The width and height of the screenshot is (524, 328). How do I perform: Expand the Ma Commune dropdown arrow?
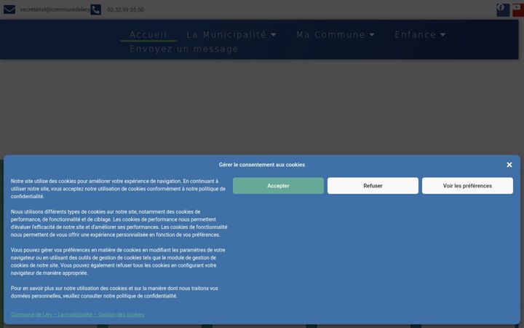click(x=372, y=35)
